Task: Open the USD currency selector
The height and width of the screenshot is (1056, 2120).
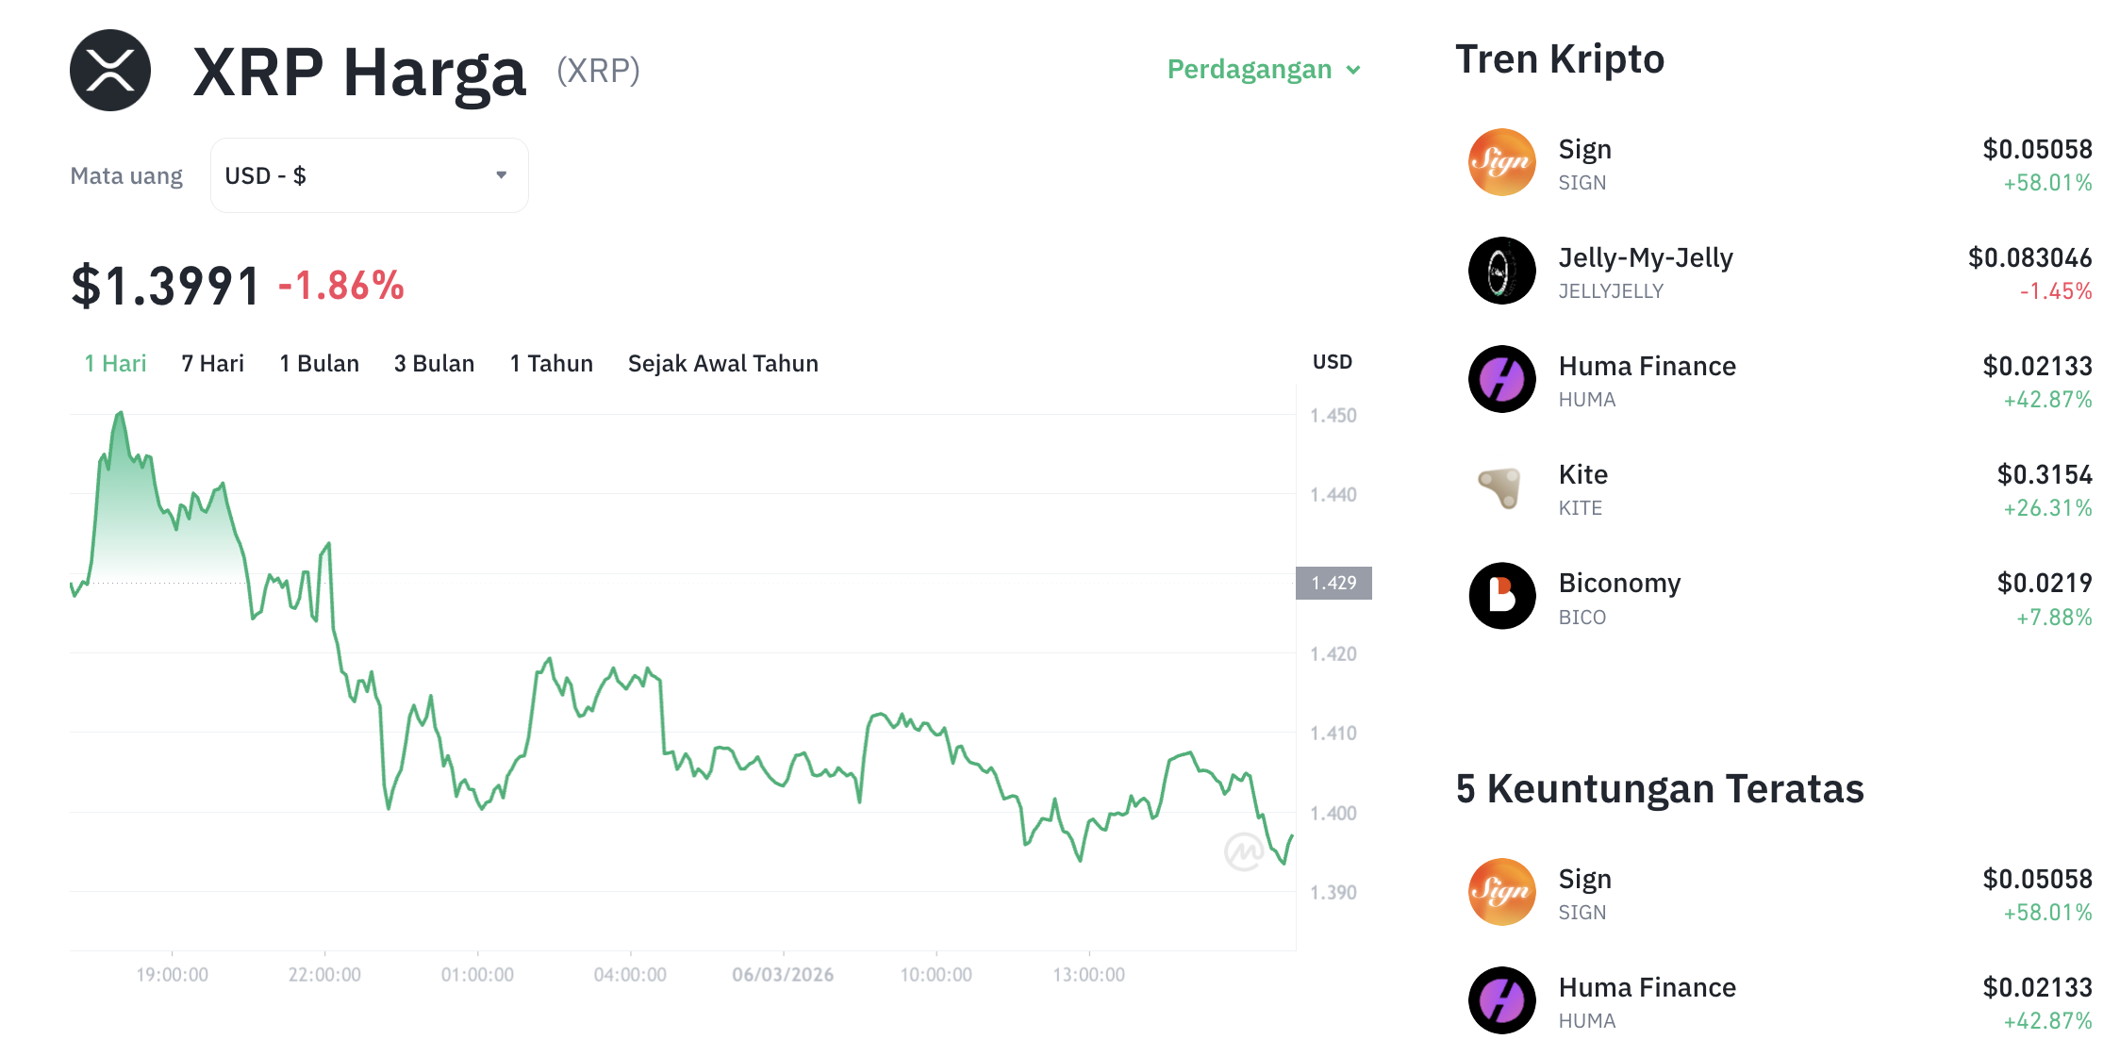Action: pyautogui.click(x=368, y=174)
